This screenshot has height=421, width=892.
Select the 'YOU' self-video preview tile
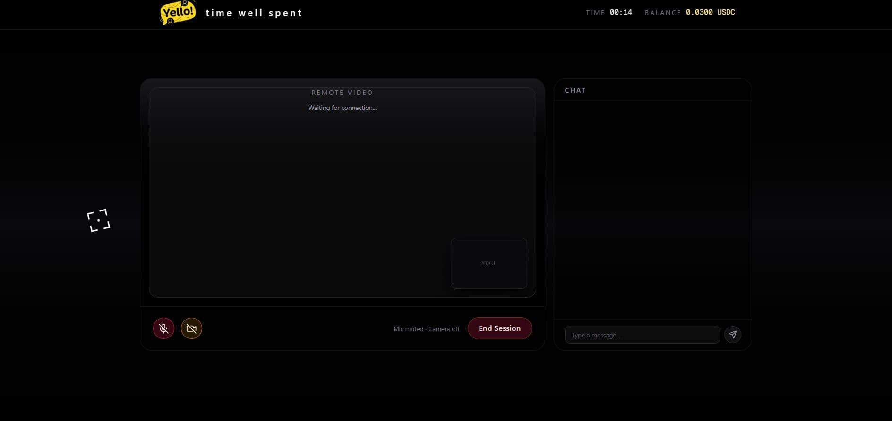[489, 263]
